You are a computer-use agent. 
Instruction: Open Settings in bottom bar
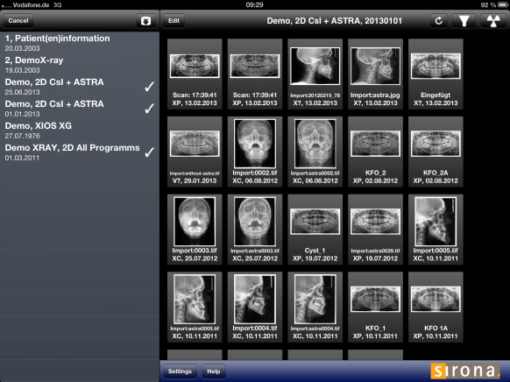pyautogui.click(x=180, y=371)
